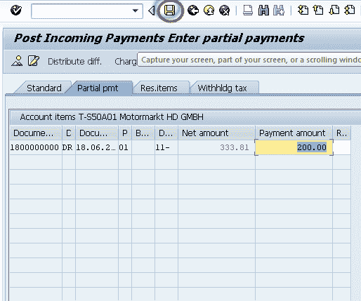Click the person overview icon in application toolbar
The width and height of the screenshot is (361, 301).
click(17, 61)
